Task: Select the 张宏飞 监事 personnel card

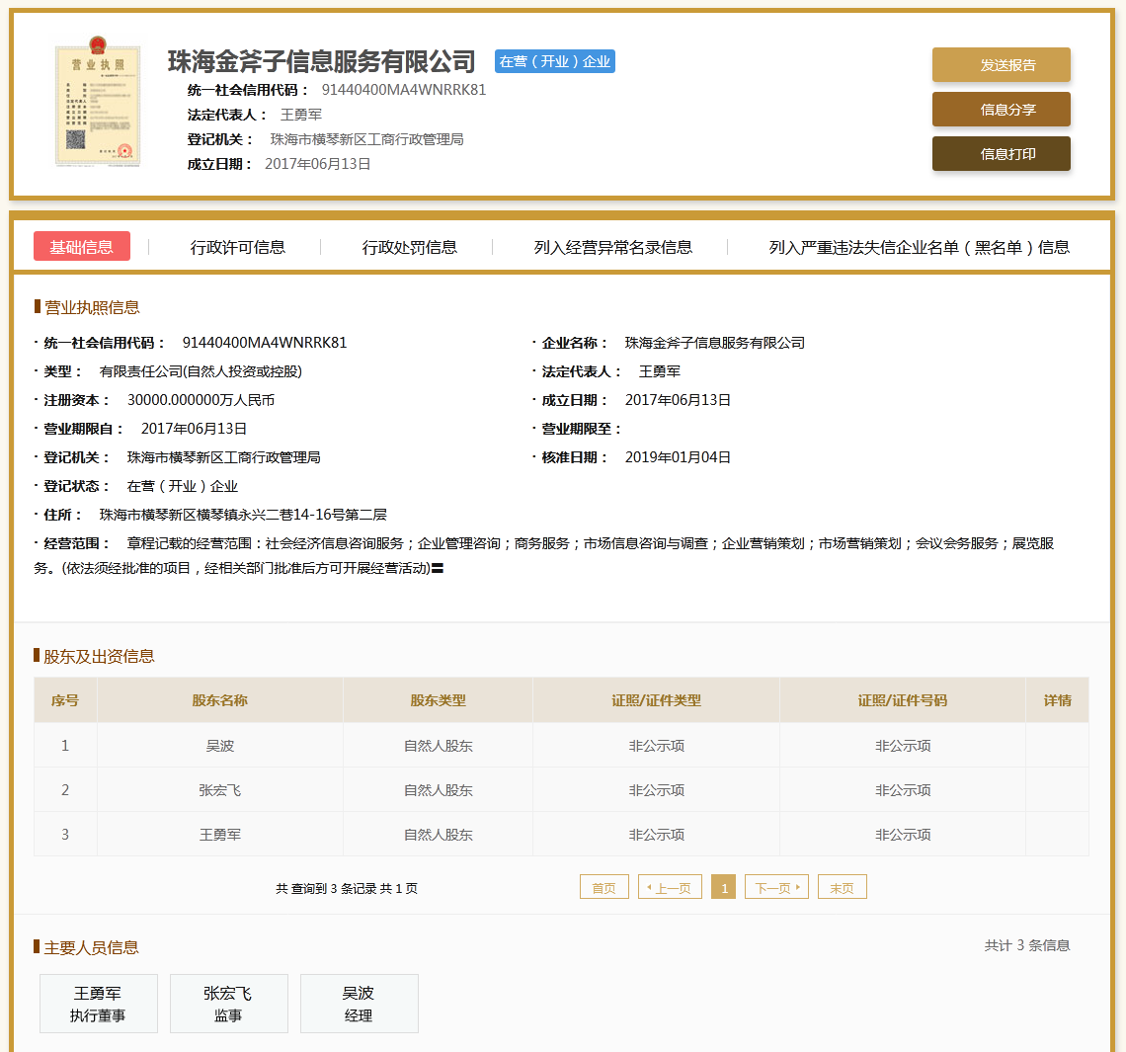Action: coord(228,1004)
